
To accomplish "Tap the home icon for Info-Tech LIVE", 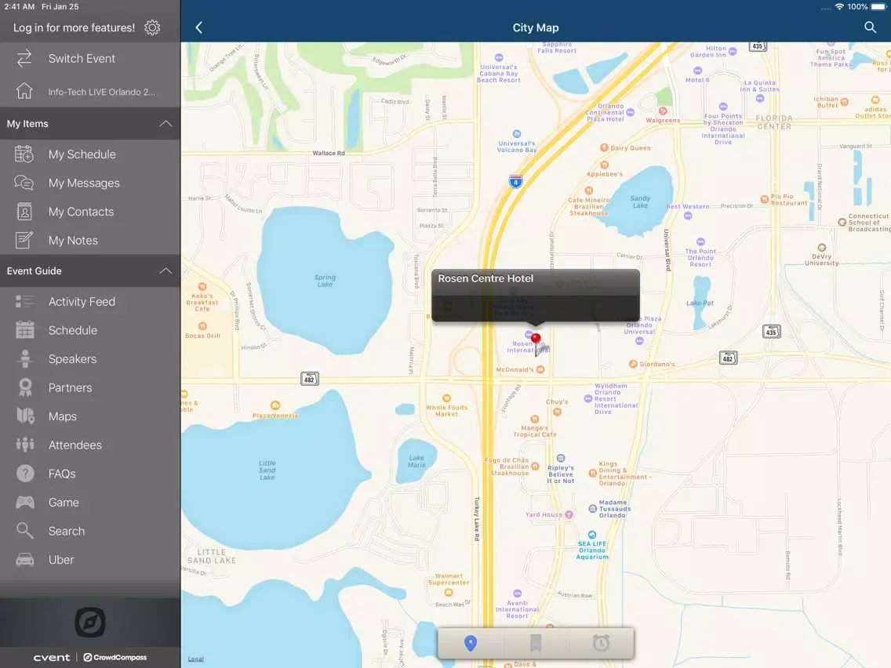I will pyautogui.click(x=24, y=91).
